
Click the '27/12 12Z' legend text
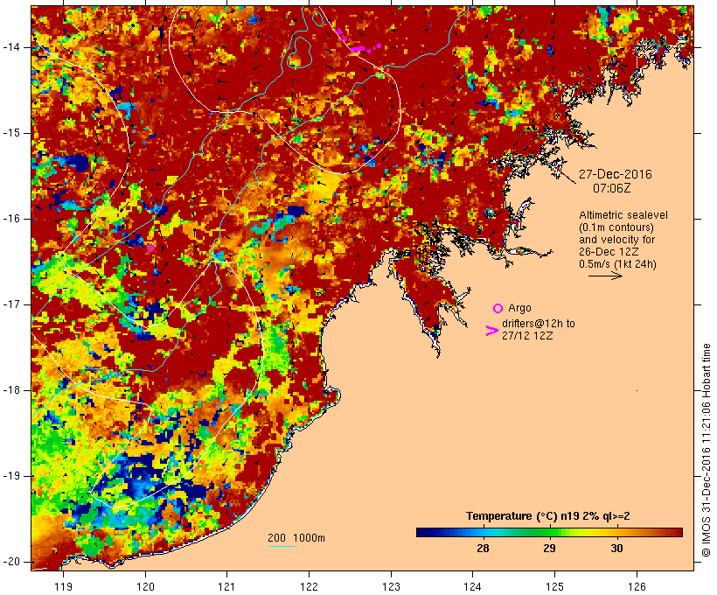click(x=527, y=336)
